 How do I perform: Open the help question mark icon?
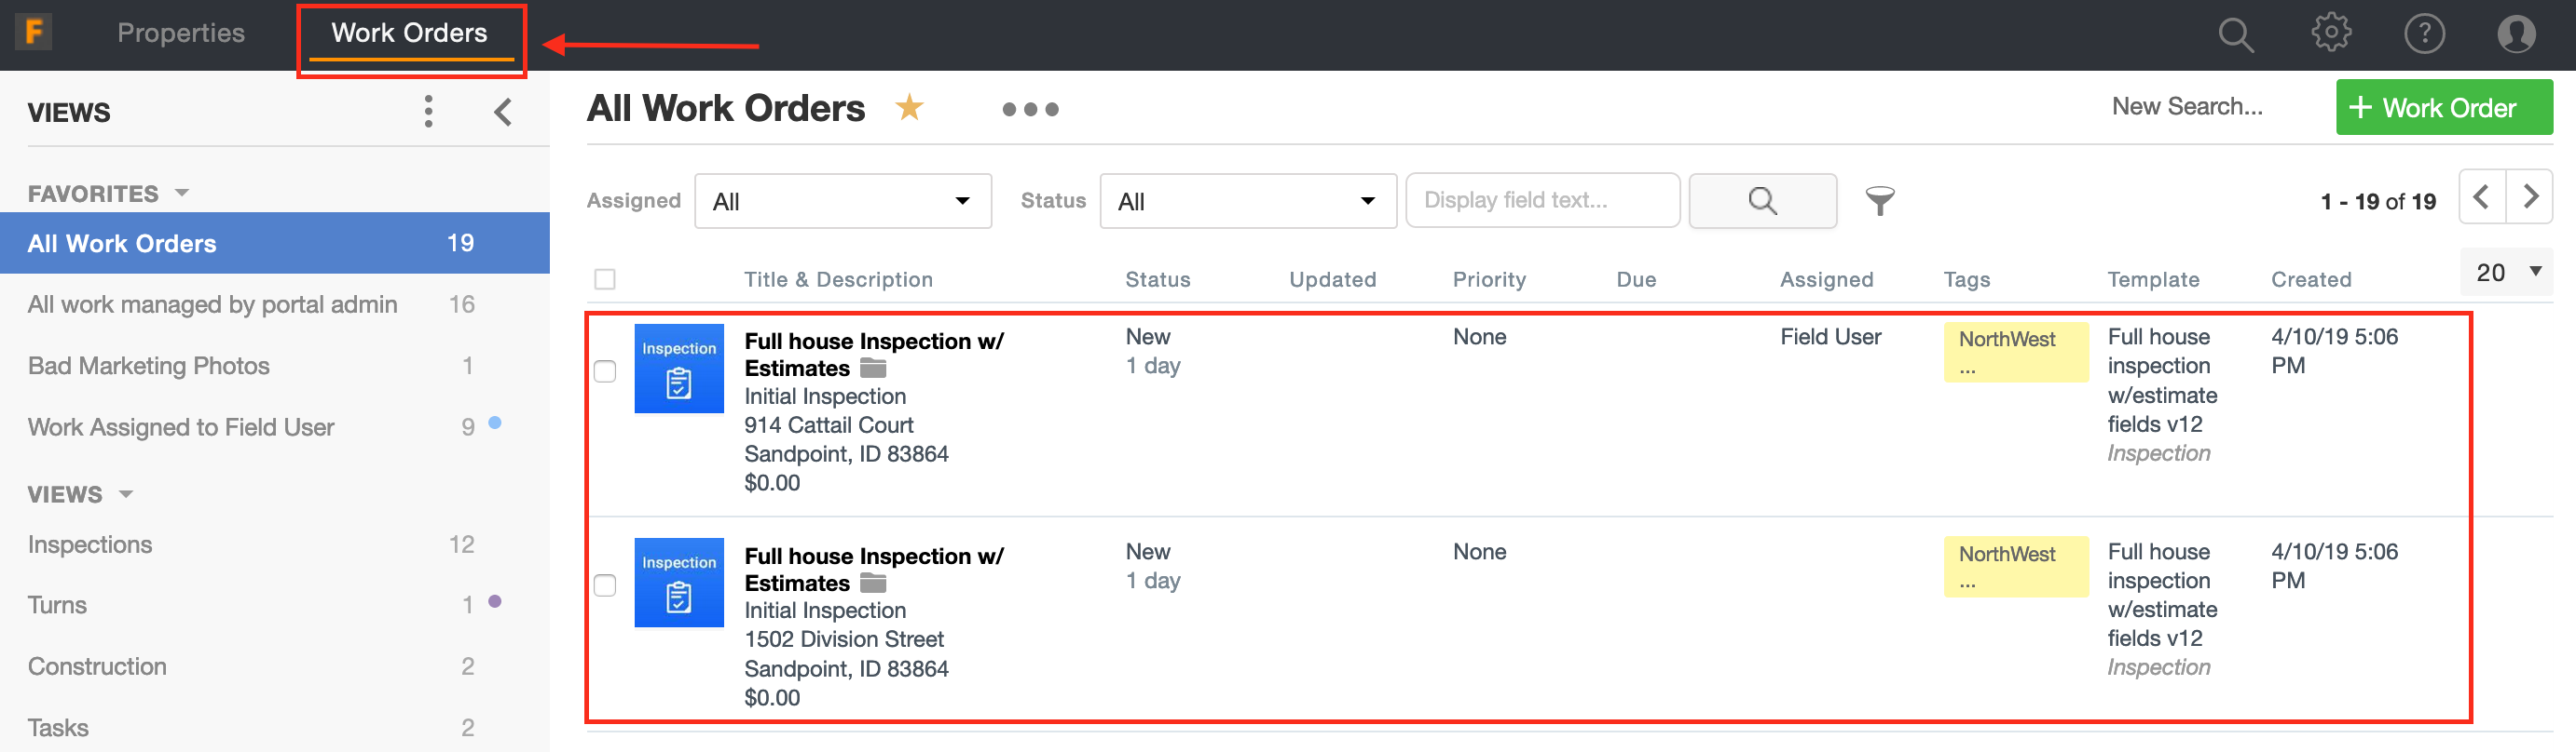click(x=2424, y=34)
